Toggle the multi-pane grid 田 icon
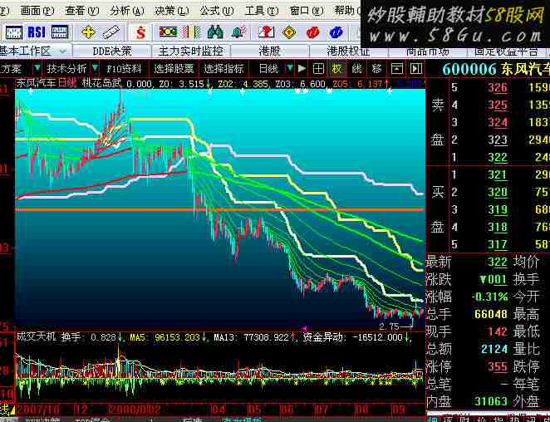The height and width of the screenshot is (422, 550). 318,68
